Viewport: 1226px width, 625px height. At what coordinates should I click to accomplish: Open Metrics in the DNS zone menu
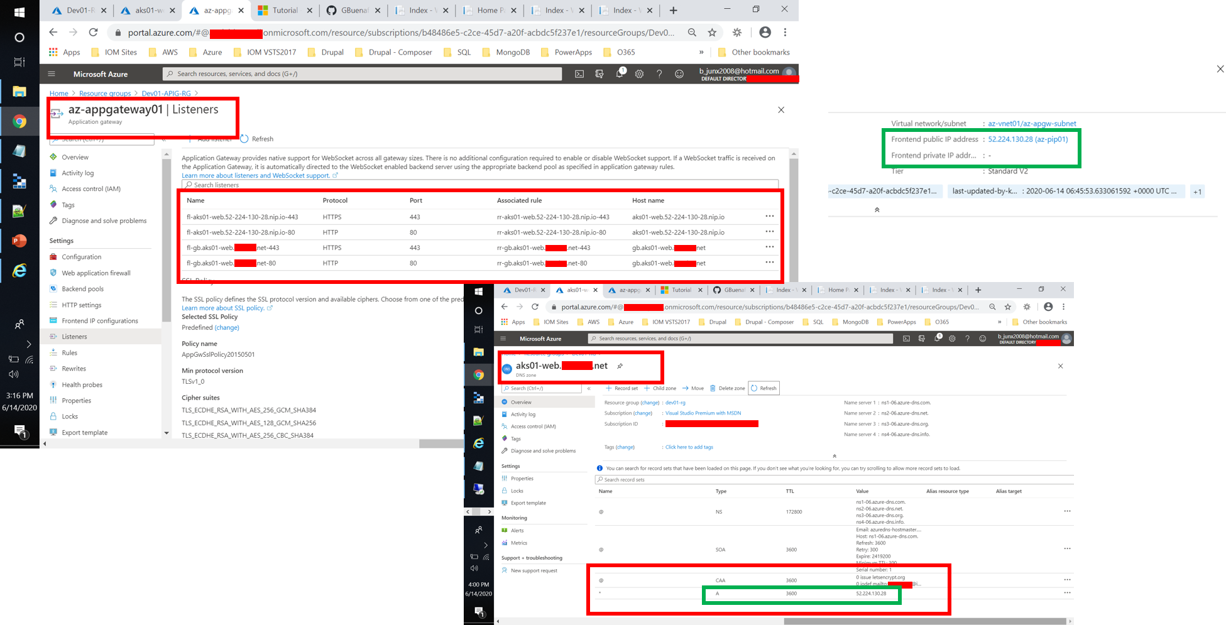point(518,543)
